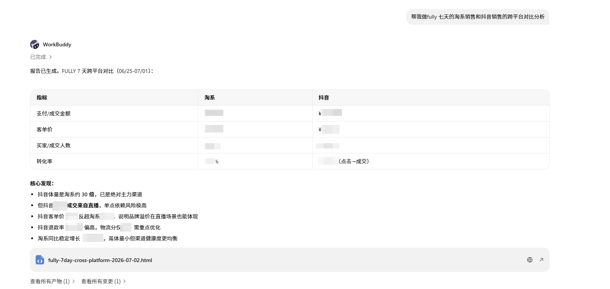610x289 pixels.
Task: Click the WorkBuddy name label
Action: click(x=57, y=44)
